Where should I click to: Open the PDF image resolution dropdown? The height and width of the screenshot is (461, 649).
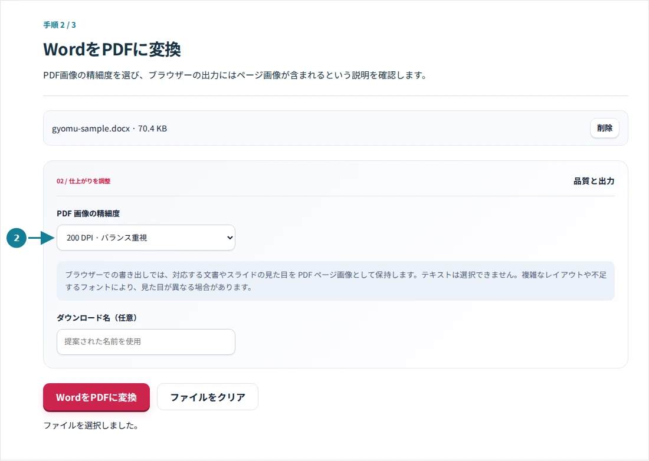tap(146, 238)
